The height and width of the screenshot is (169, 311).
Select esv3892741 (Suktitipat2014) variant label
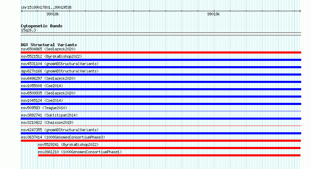(x=49, y=115)
